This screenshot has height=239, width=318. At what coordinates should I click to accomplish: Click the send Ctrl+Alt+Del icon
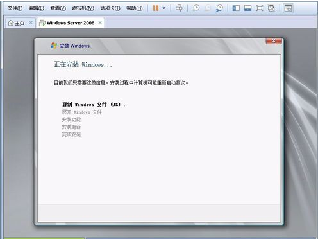pos(179,8)
